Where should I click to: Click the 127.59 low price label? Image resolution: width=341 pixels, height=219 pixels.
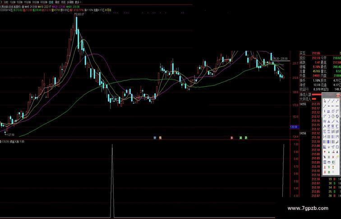tap(10, 134)
